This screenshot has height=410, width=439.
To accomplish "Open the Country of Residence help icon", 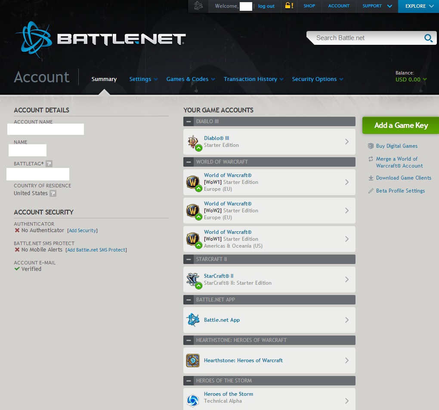I will coord(53,193).
